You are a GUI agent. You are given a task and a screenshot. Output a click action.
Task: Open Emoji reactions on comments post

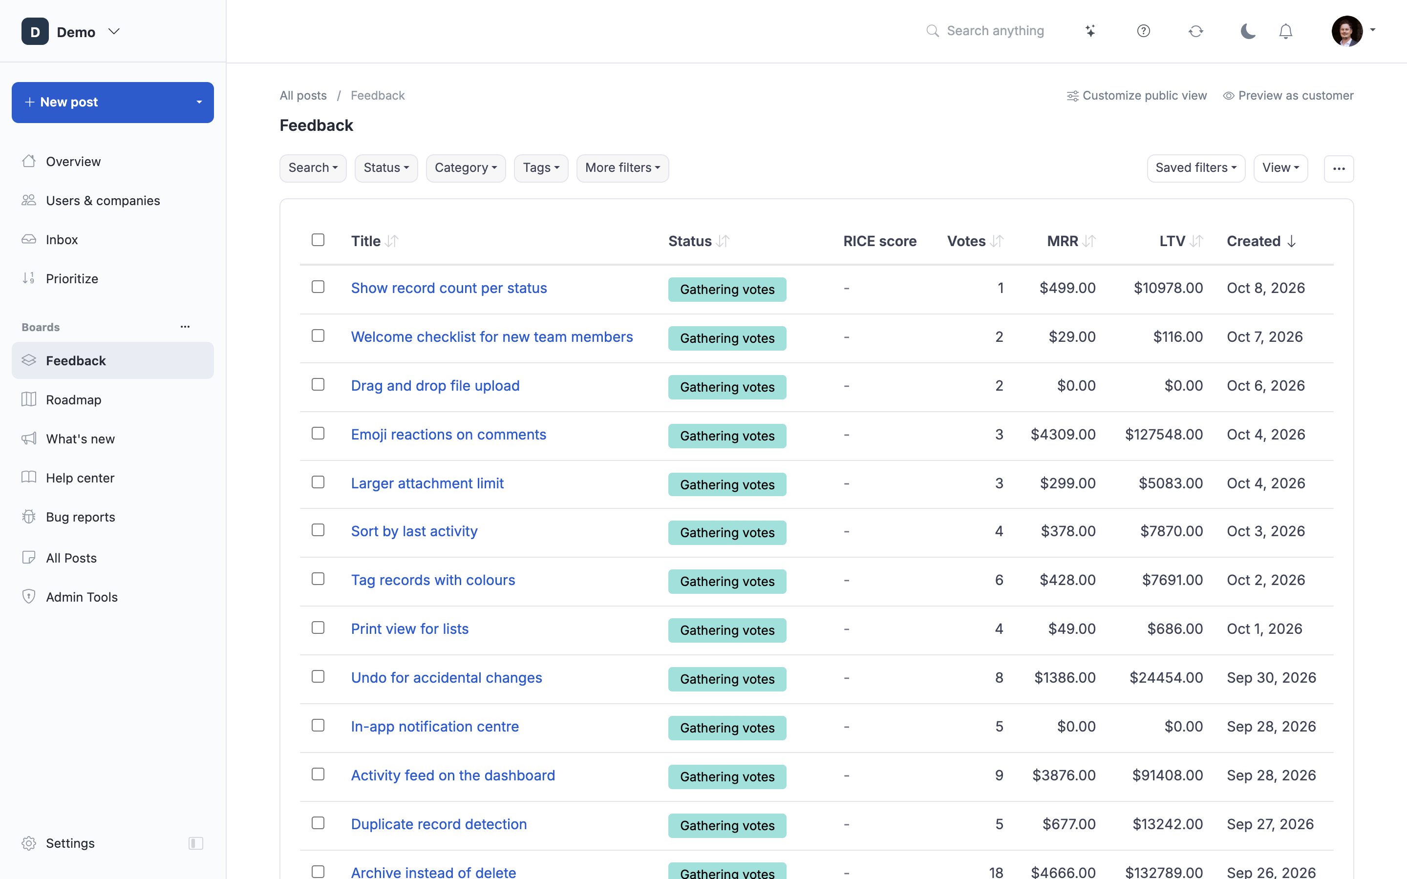pyautogui.click(x=448, y=434)
